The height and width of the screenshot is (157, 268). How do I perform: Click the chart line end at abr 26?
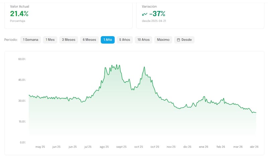[x=256, y=112]
